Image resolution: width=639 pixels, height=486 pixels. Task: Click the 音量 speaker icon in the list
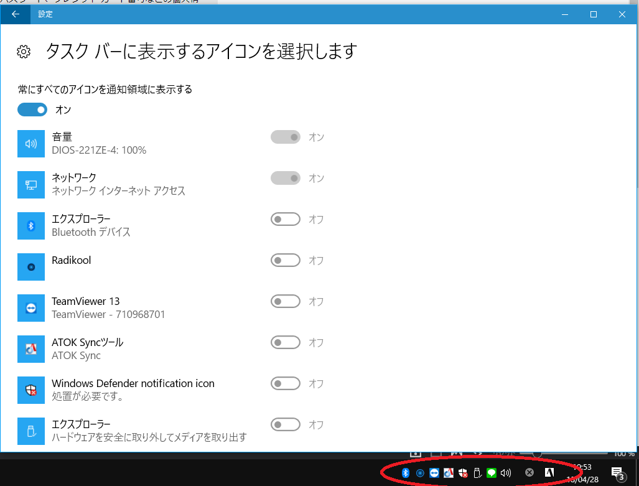[x=31, y=144]
